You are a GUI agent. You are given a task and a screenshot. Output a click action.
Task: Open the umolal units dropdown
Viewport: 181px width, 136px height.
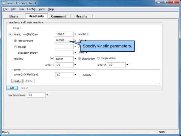[x=88, y=34]
